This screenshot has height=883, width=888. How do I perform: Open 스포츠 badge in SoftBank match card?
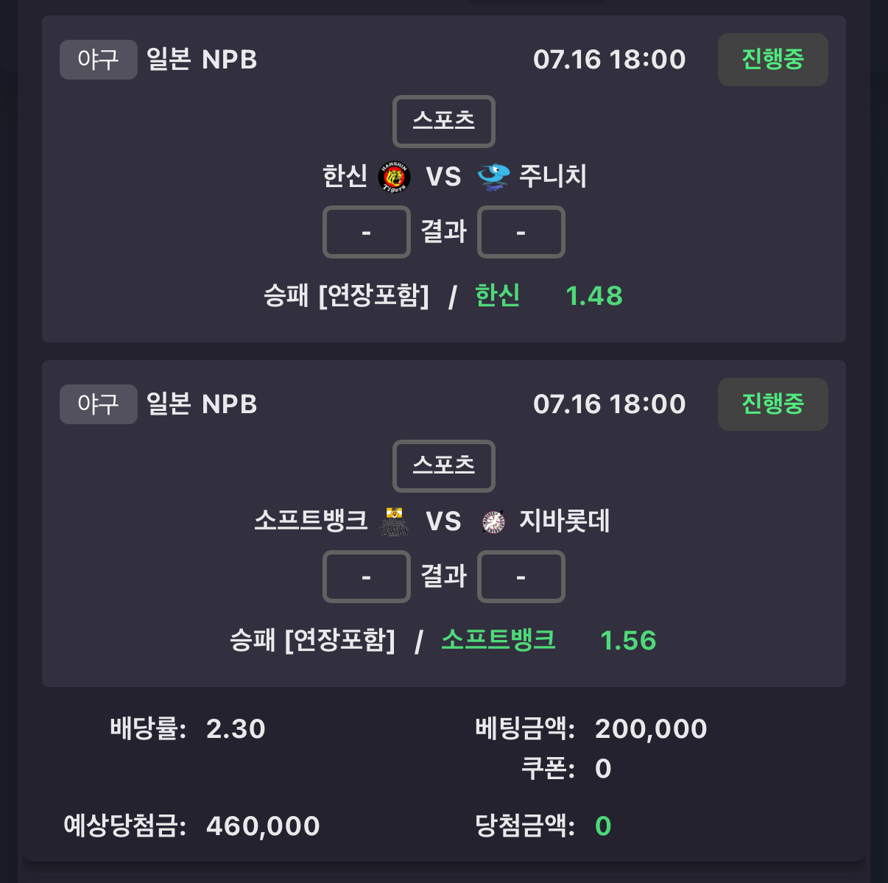click(x=444, y=466)
